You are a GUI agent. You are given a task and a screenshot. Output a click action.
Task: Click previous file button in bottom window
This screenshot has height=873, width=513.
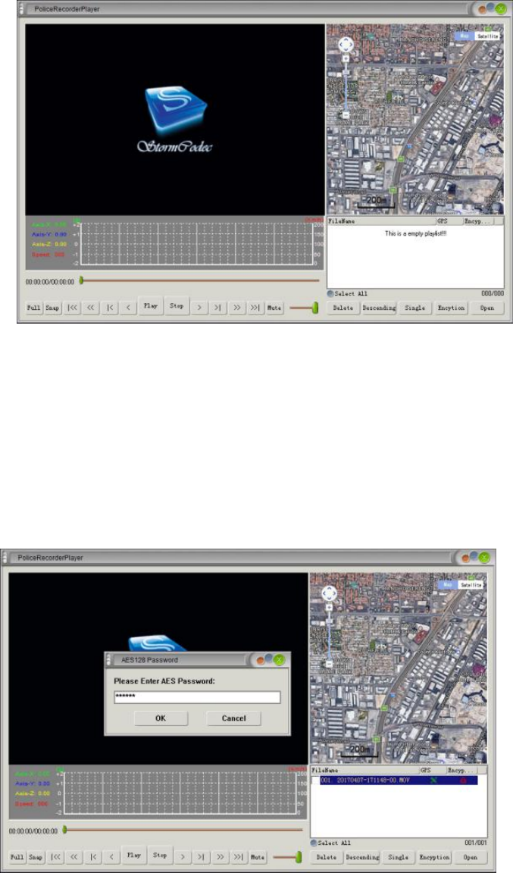[x=93, y=857]
